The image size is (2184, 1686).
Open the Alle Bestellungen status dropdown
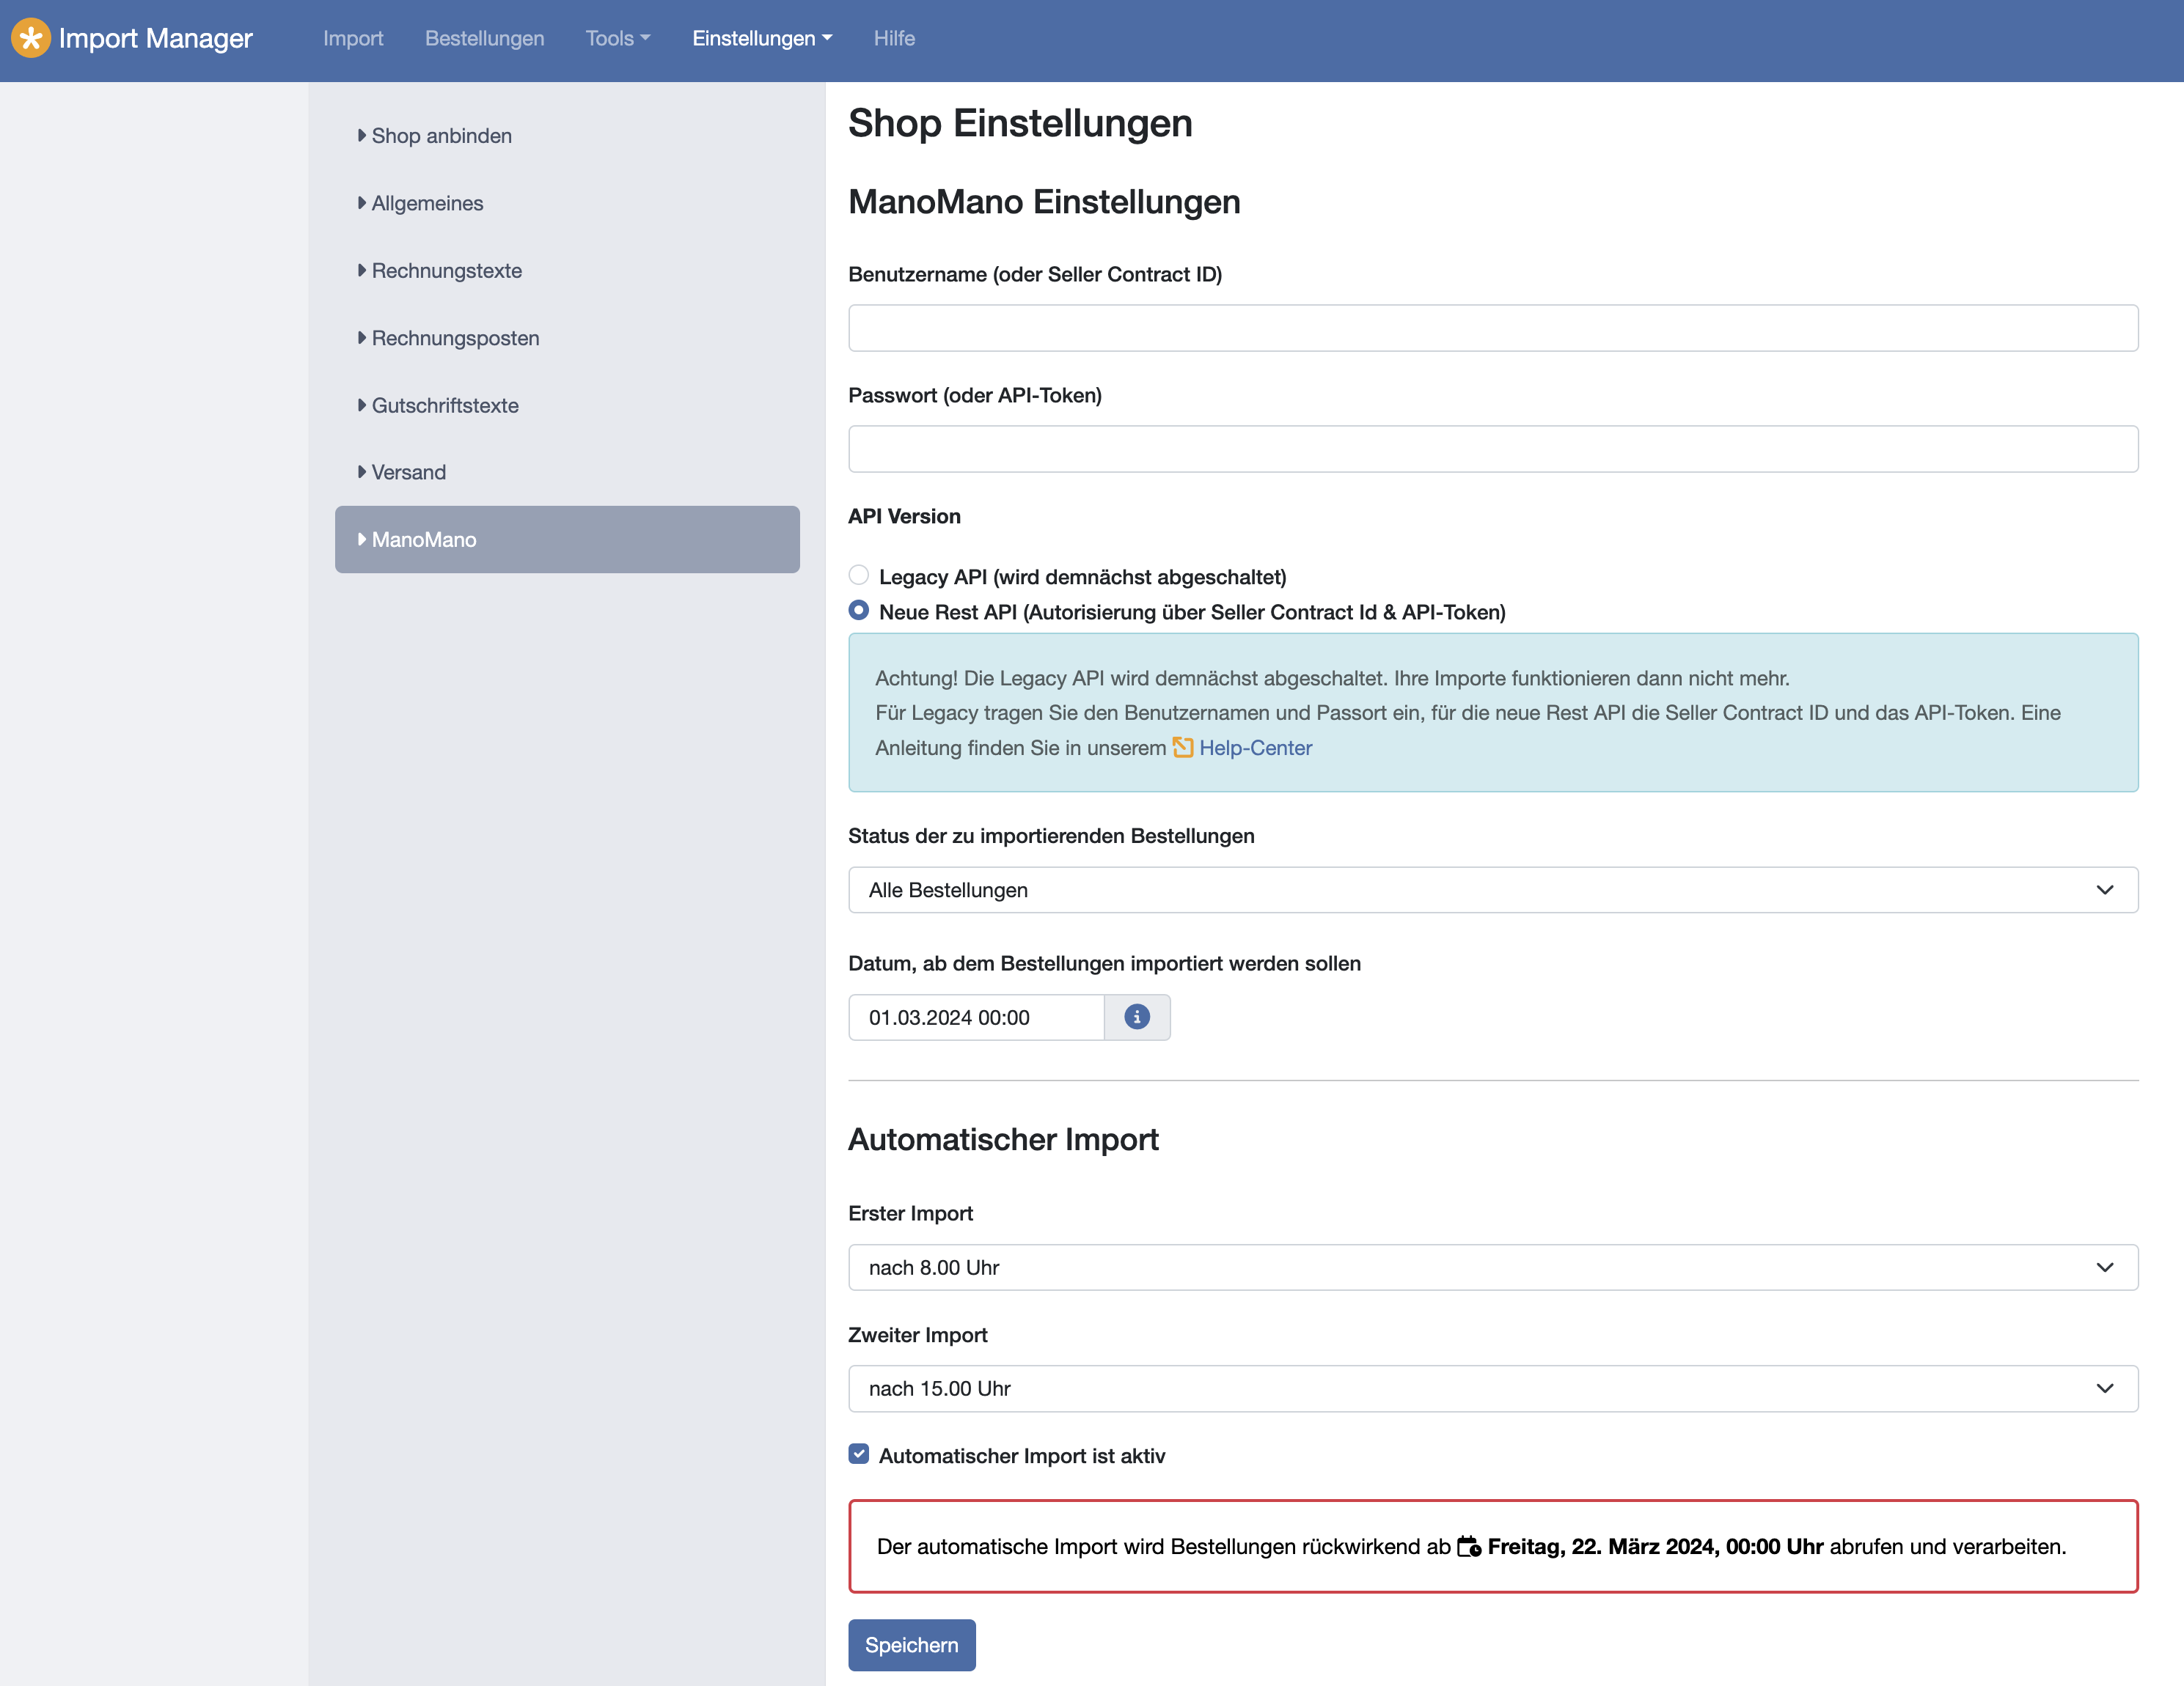(1493, 889)
